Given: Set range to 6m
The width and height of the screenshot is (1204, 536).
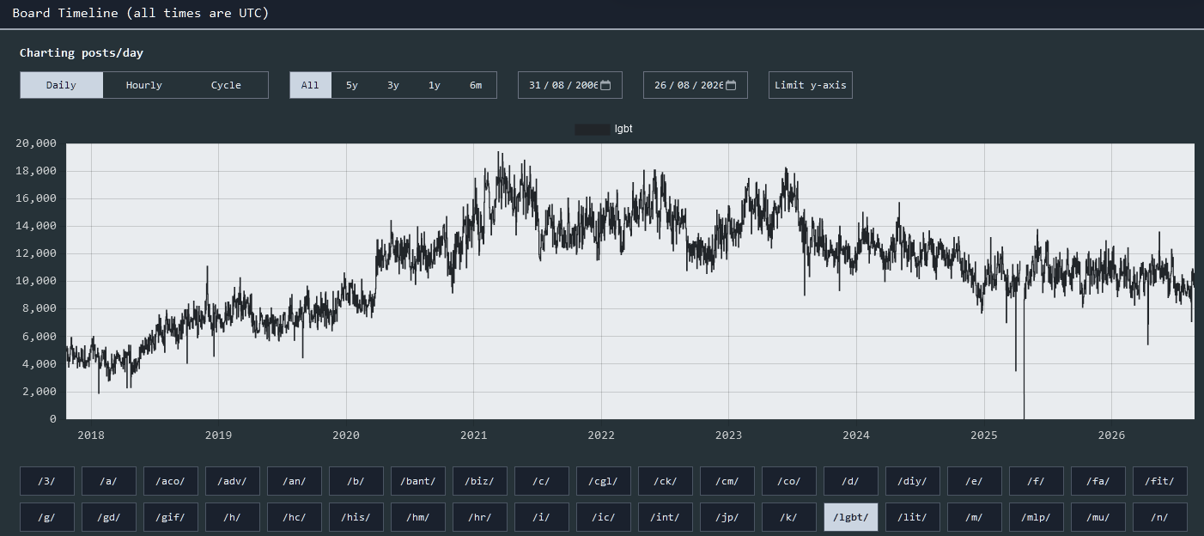Looking at the screenshot, I should [476, 85].
